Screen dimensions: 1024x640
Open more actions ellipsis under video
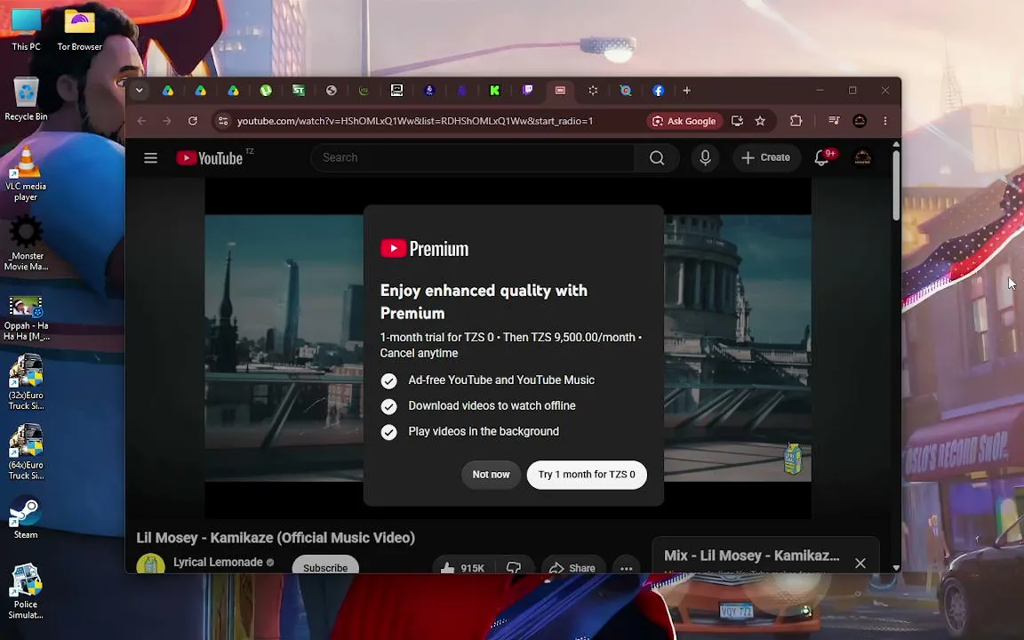627,567
